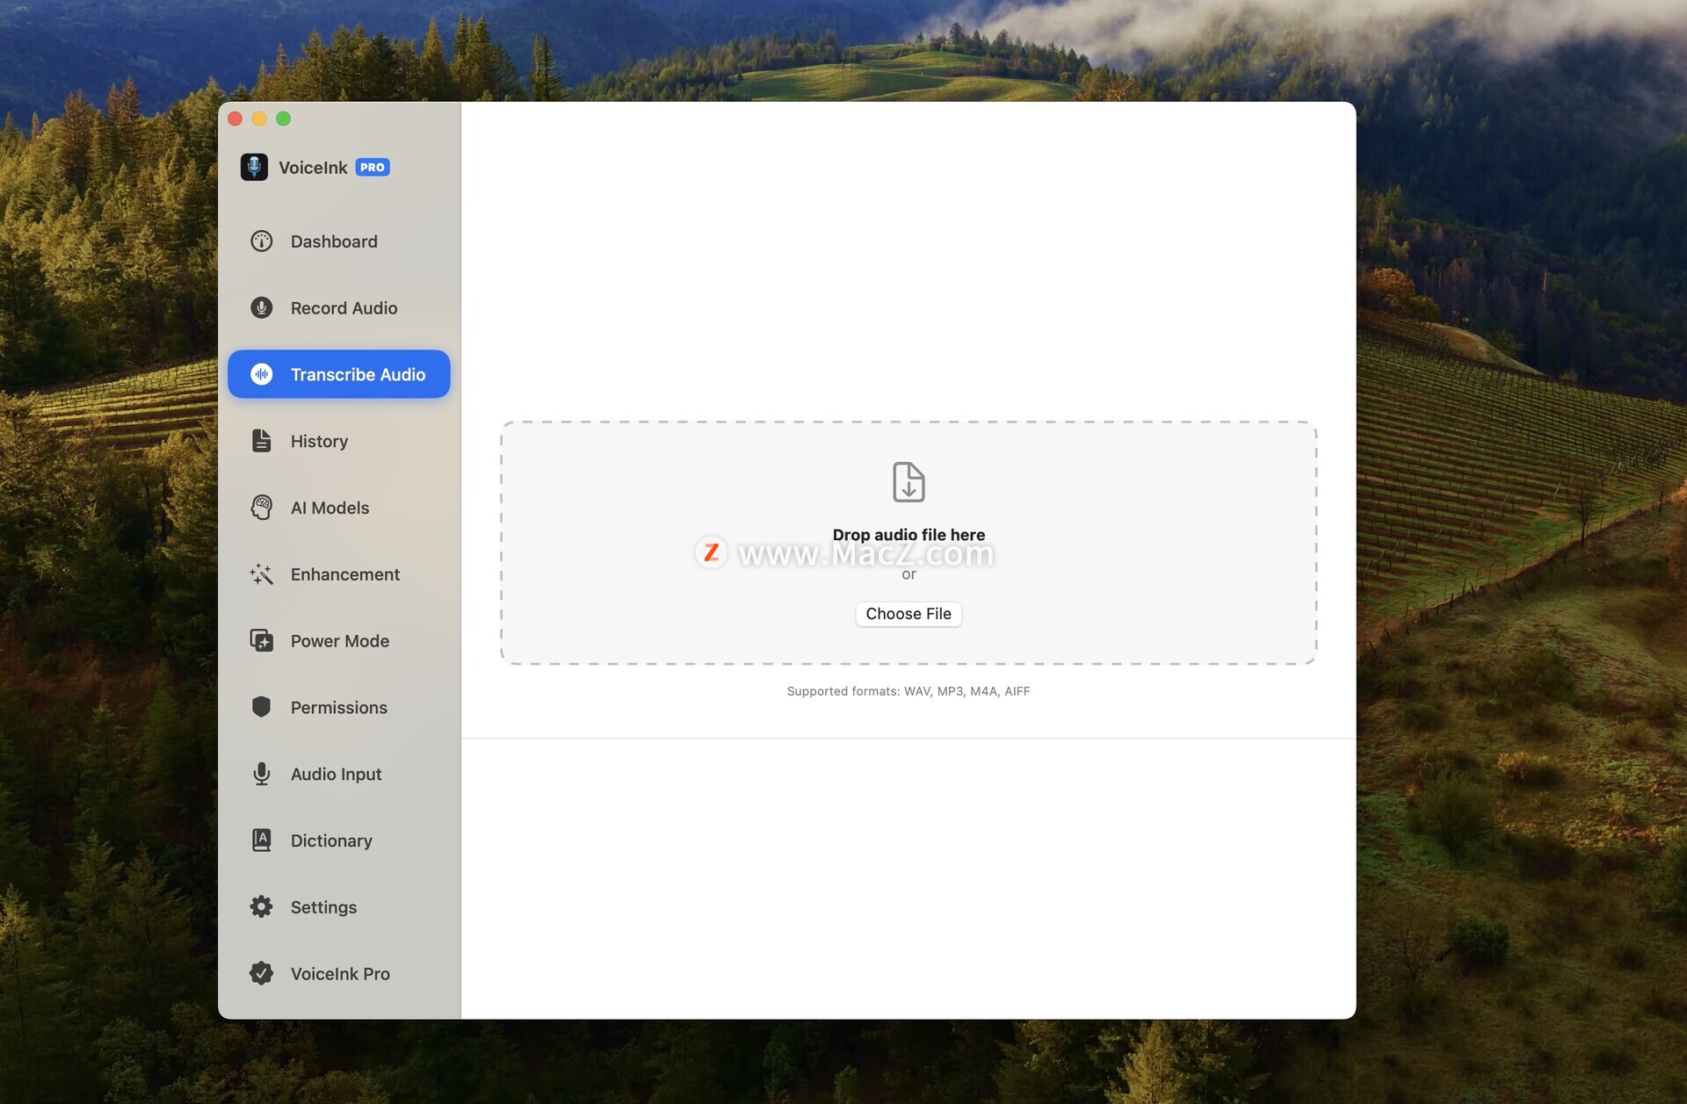Click the file download icon in drop zone
Image resolution: width=1687 pixels, height=1104 pixels.
coord(909,482)
